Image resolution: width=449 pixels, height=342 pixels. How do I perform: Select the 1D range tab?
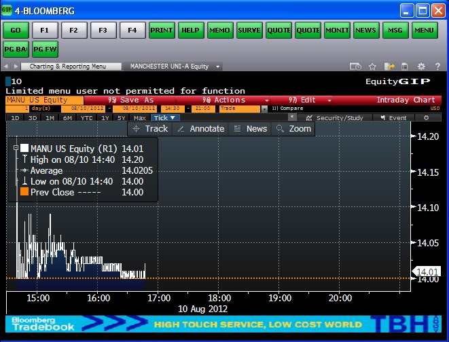tap(15, 118)
